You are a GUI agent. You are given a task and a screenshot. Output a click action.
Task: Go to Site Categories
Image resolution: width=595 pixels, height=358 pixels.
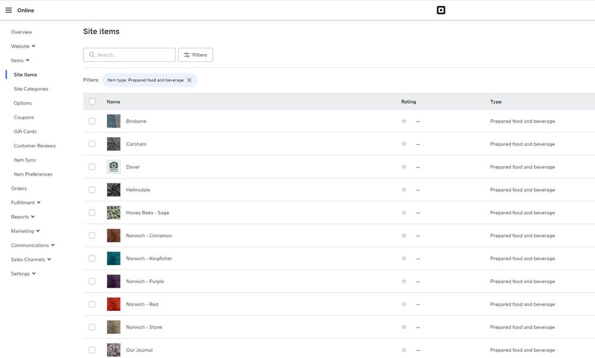click(31, 89)
